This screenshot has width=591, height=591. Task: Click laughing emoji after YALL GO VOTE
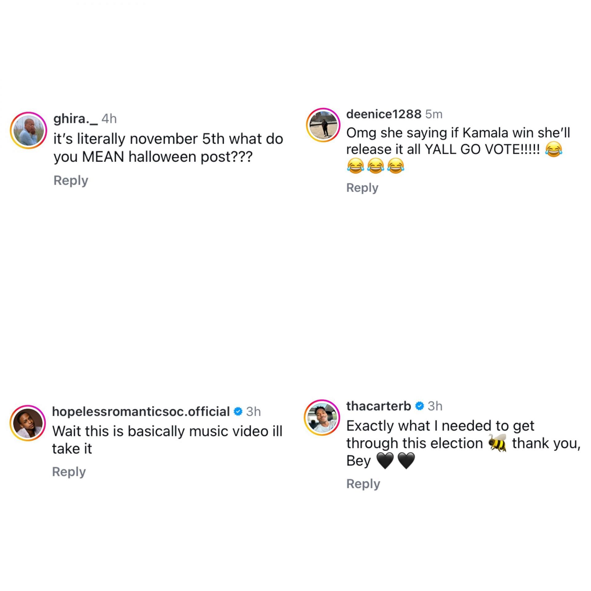pos(553,149)
